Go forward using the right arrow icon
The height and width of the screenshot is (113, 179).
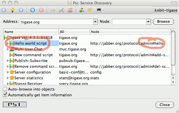(21, 10)
